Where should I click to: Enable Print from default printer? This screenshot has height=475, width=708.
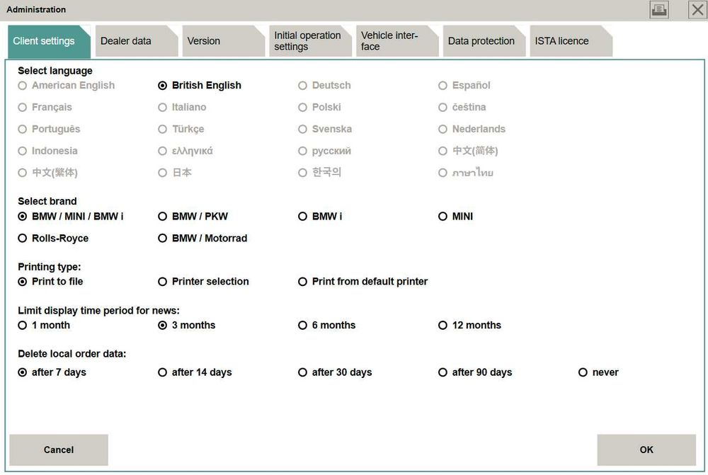tap(303, 282)
